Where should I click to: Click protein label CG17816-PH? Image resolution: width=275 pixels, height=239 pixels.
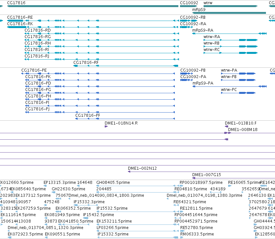tap(38, 96)
